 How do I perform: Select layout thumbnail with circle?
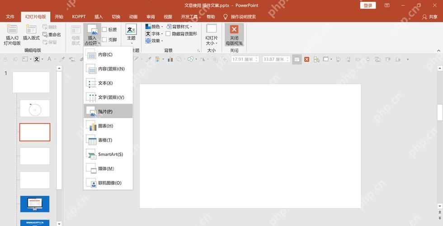(35, 109)
